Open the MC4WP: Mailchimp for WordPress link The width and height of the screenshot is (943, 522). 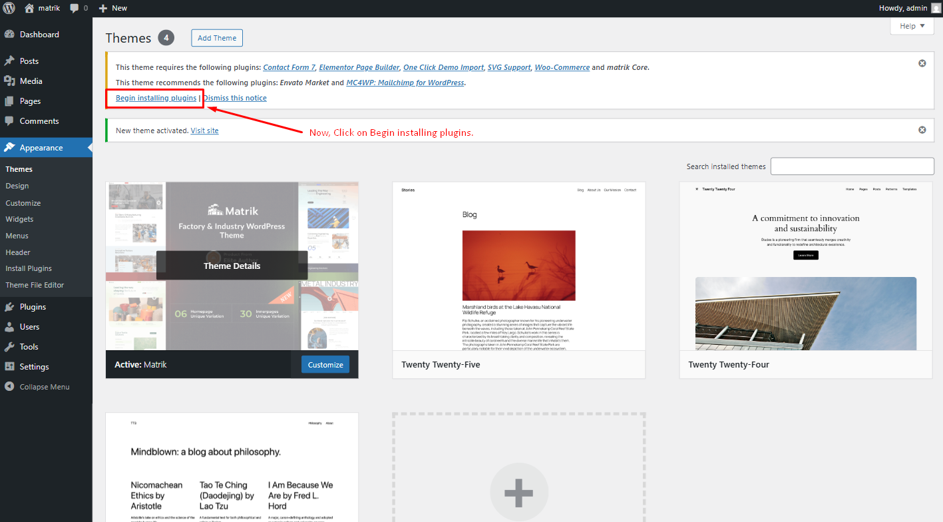click(x=405, y=83)
